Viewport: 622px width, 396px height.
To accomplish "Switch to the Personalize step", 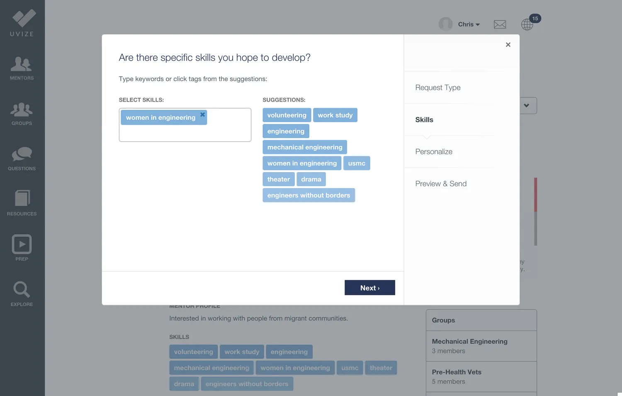I will coord(434,152).
